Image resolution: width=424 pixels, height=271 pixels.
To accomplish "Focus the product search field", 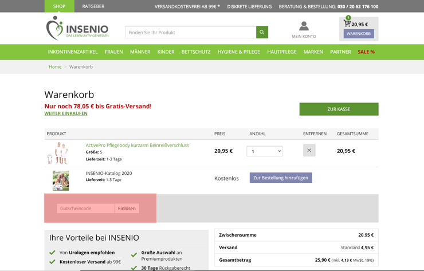I will click(191, 32).
